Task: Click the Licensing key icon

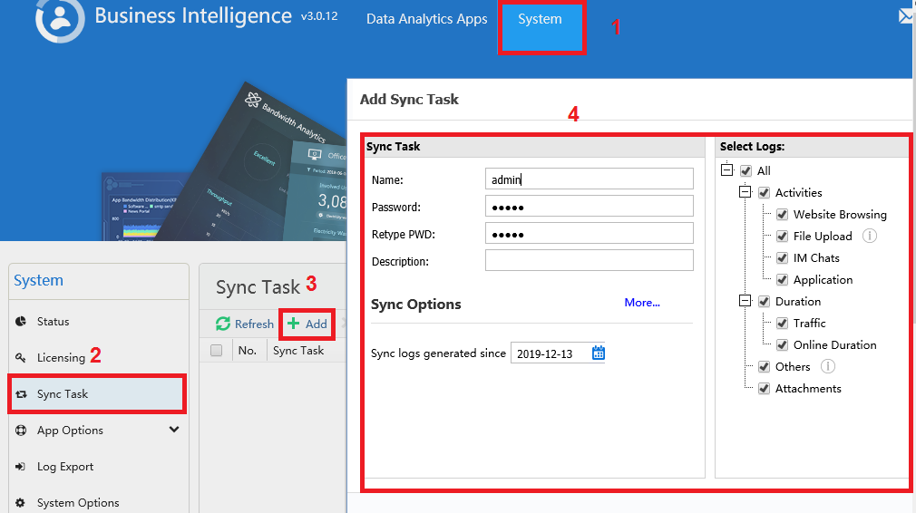Action: [21, 357]
